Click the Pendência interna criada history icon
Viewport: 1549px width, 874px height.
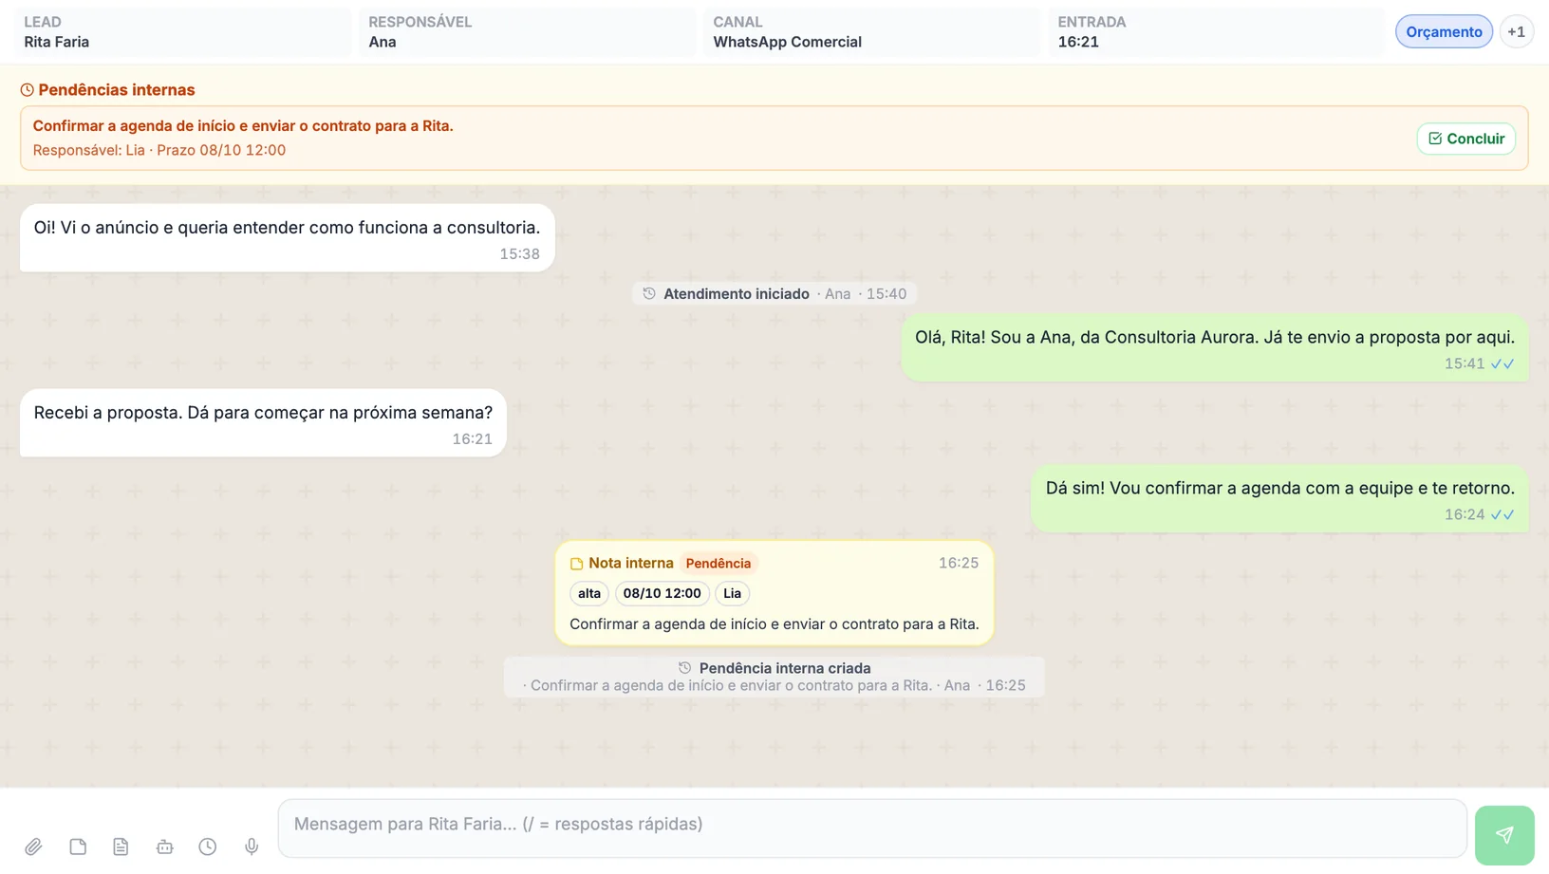click(x=685, y=668)
